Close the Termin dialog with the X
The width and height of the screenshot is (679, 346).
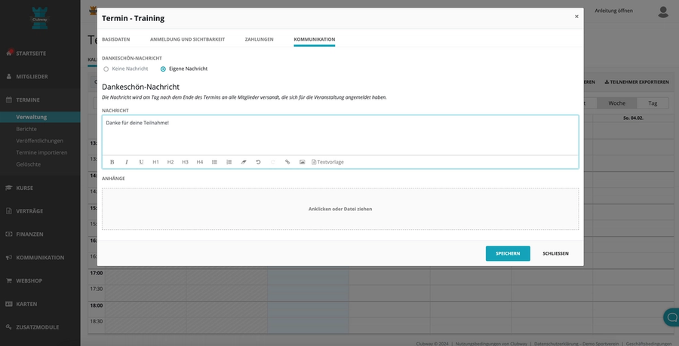pyautogui.click(x=576, y=17)
